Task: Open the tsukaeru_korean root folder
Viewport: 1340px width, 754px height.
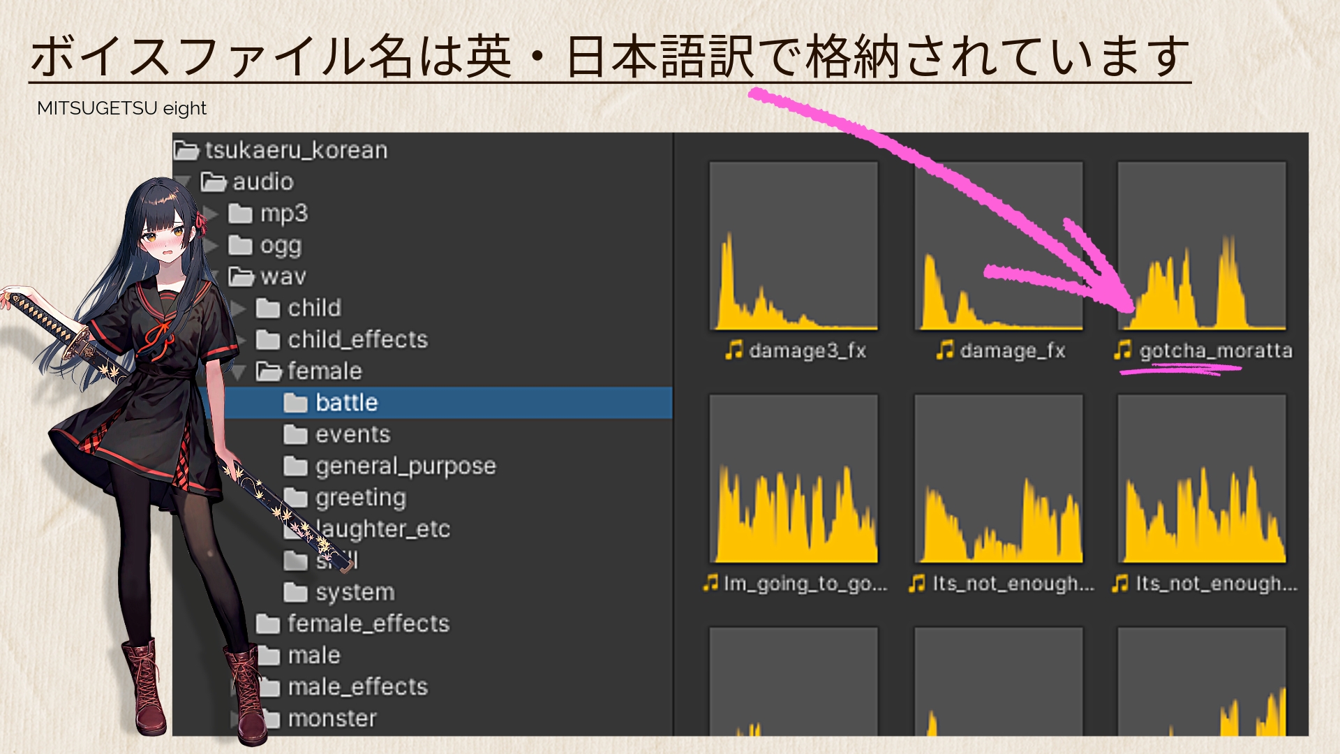Action: pyautogui.click(x=296, y=150)
